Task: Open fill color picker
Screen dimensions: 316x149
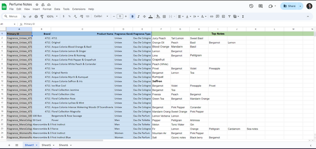Action: pyautogui.click(x=158, y=17)
